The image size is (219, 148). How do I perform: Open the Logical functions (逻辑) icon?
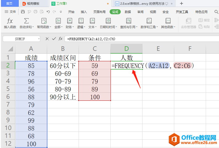tap(81, 21)
